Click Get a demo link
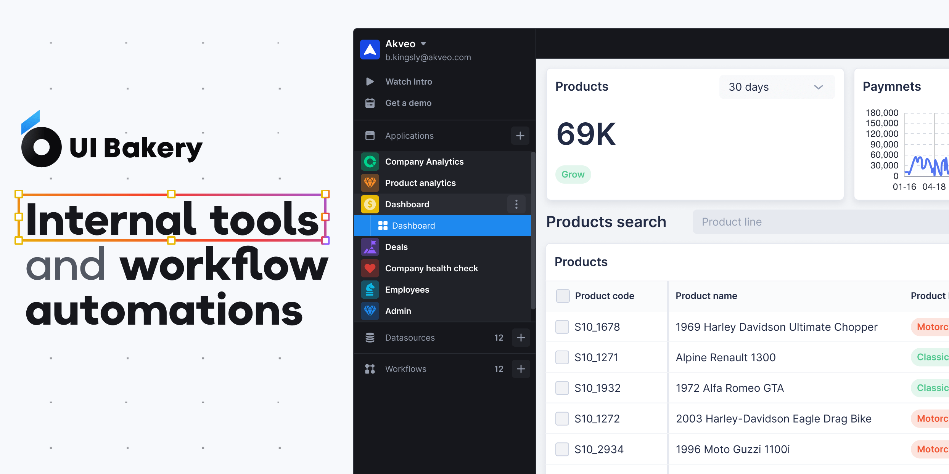Screen dimensions: 949x474 (409, 103)
